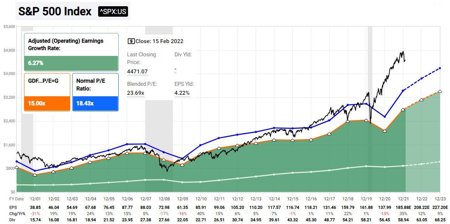Click the -31% yearly change value
The width and height of the screenshot is (450, 224).
[x=35, y=214]
